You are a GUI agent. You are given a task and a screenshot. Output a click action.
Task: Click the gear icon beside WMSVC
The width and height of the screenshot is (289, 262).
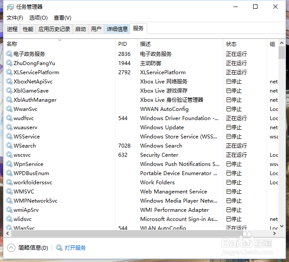(9, 191)
